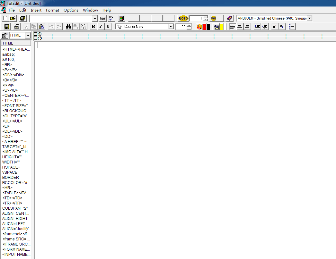The image size is (336, 259).
Task: Click the Redo arrow
Action: coord(59,27)
